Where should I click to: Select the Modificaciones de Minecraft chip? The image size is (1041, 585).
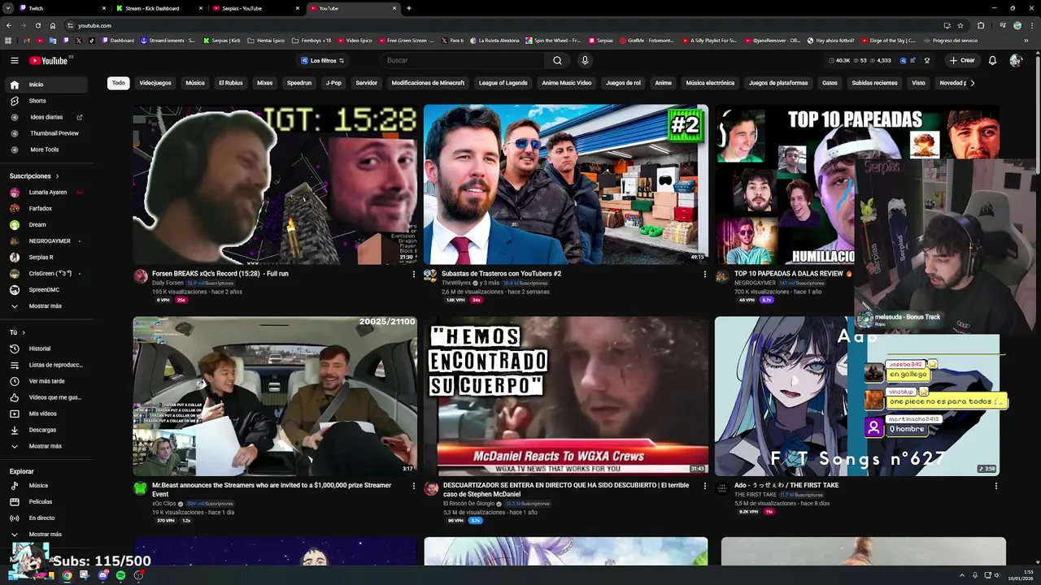[428, 83]
